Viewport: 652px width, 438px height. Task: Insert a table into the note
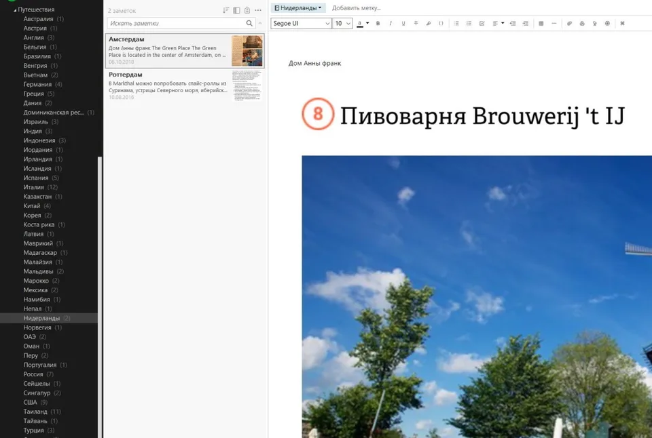tap(541, 23)
